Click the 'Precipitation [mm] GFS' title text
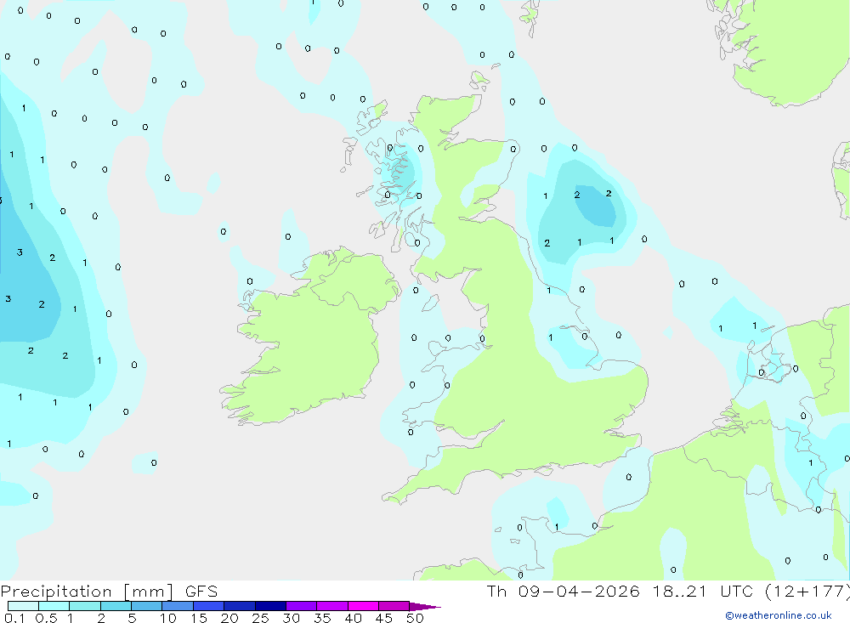 (x=109, y=592)
